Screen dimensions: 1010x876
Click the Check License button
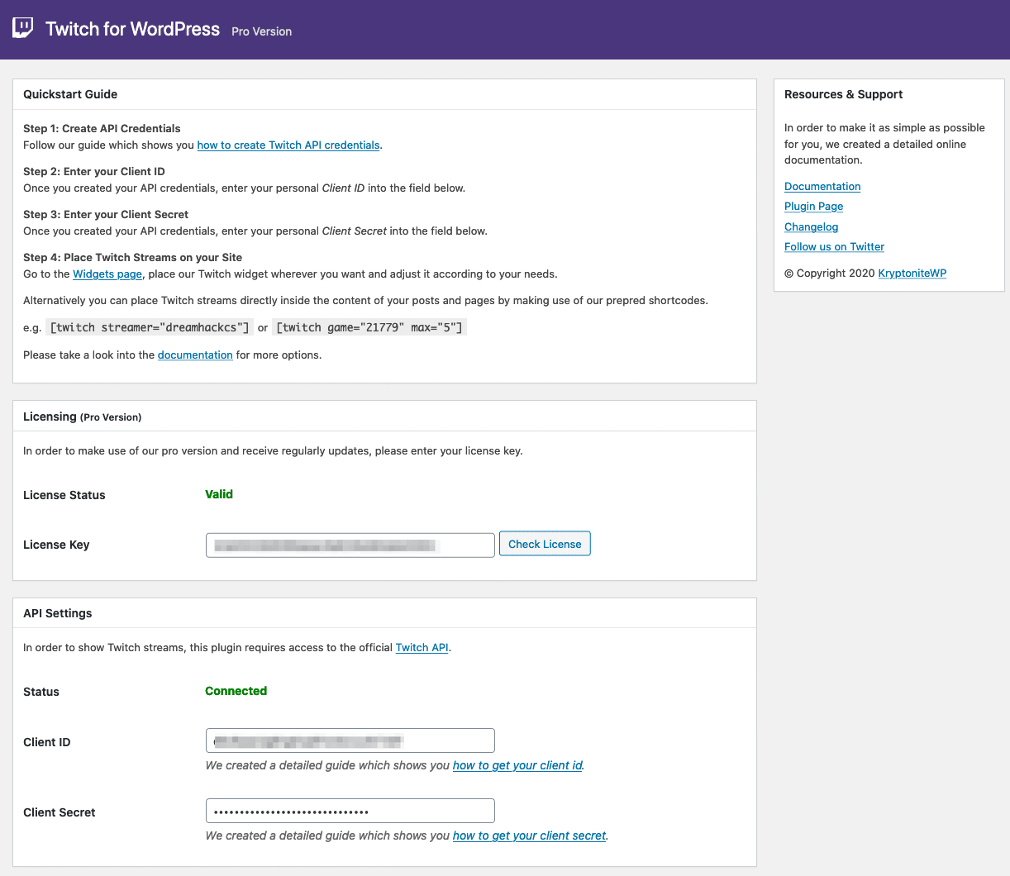(545, 544)
